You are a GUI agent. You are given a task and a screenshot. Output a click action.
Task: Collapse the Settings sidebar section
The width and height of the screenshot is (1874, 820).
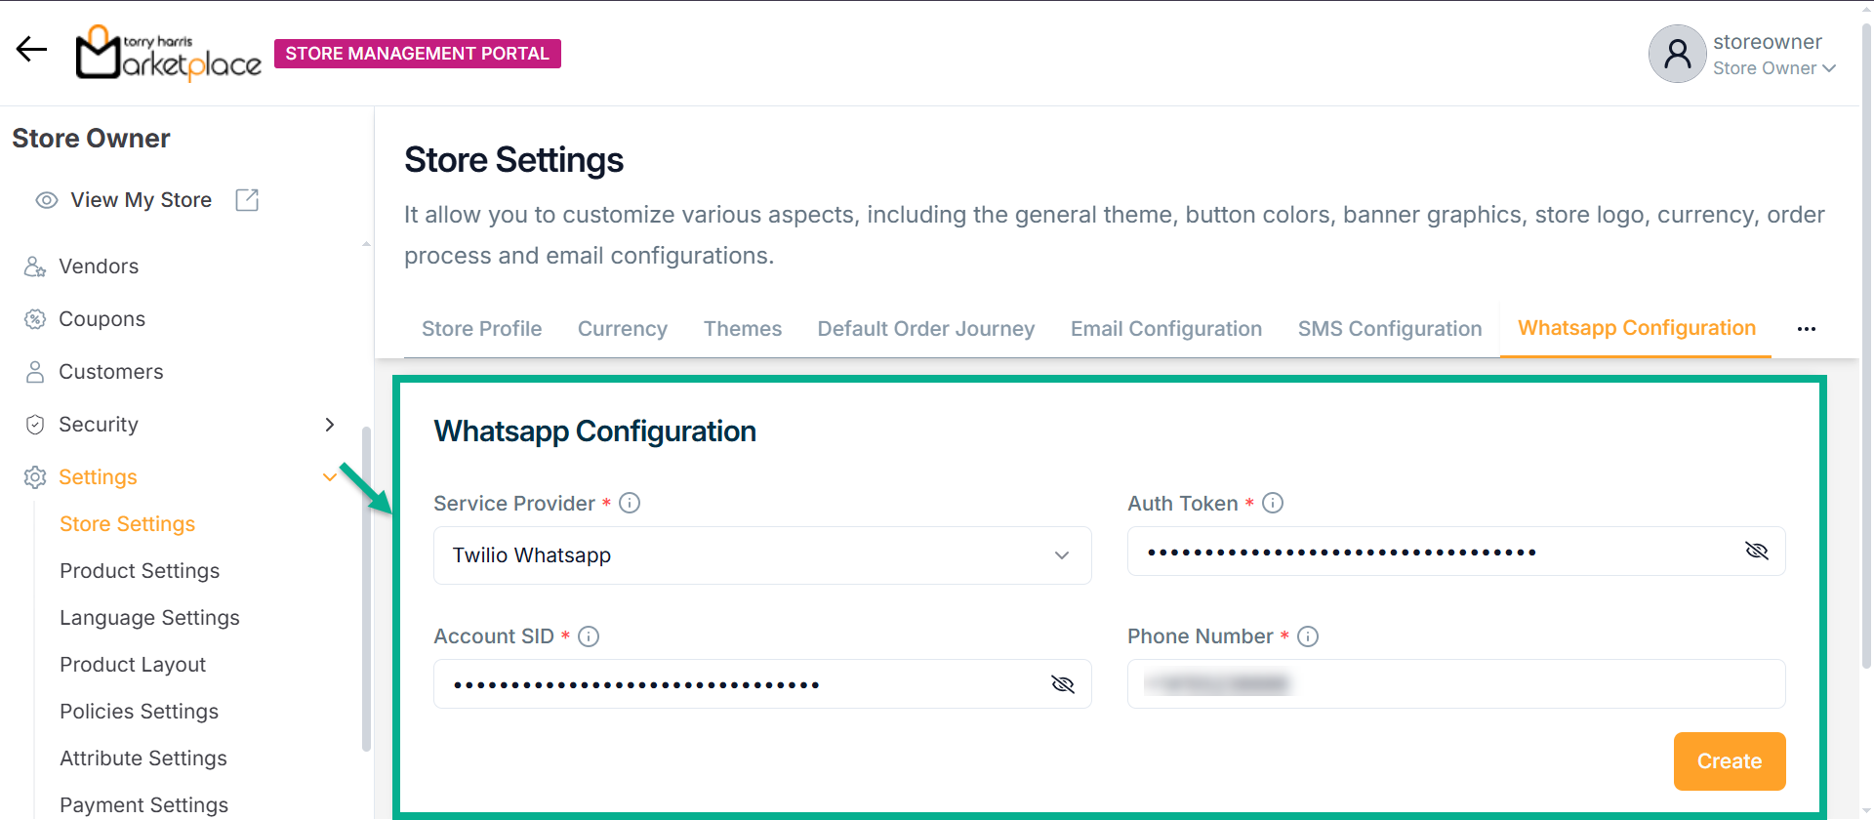click(329, 477)
